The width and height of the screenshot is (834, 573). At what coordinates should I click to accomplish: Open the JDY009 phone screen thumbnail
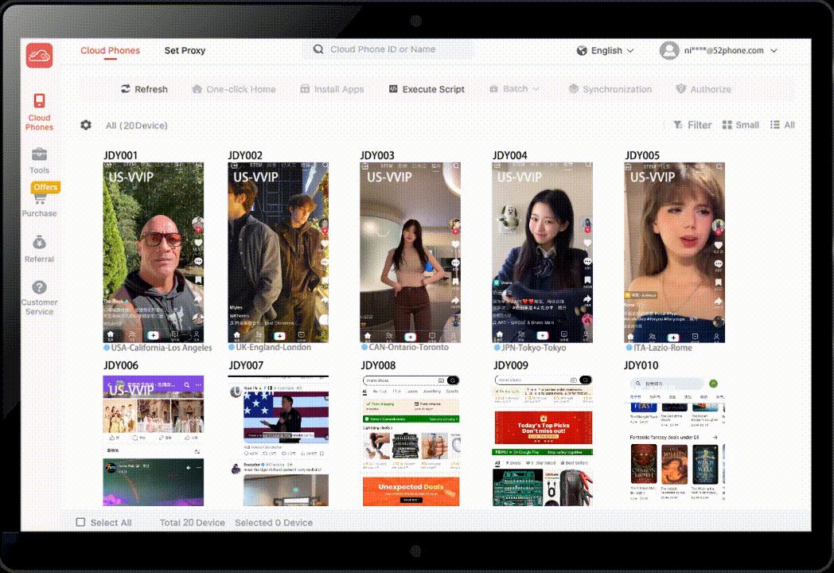pyautogui.click(x=542, y=441)
